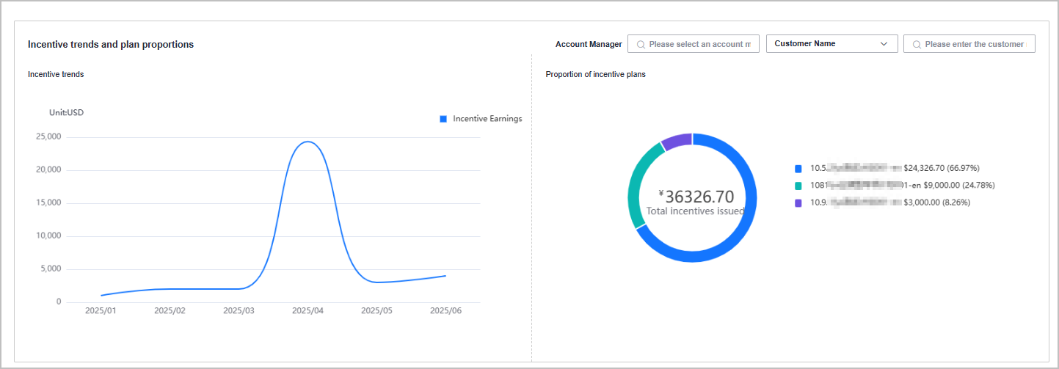Click the line chart peak at 2025/04
This screenshot has width=1059, height=369.
tap(307, 142)
